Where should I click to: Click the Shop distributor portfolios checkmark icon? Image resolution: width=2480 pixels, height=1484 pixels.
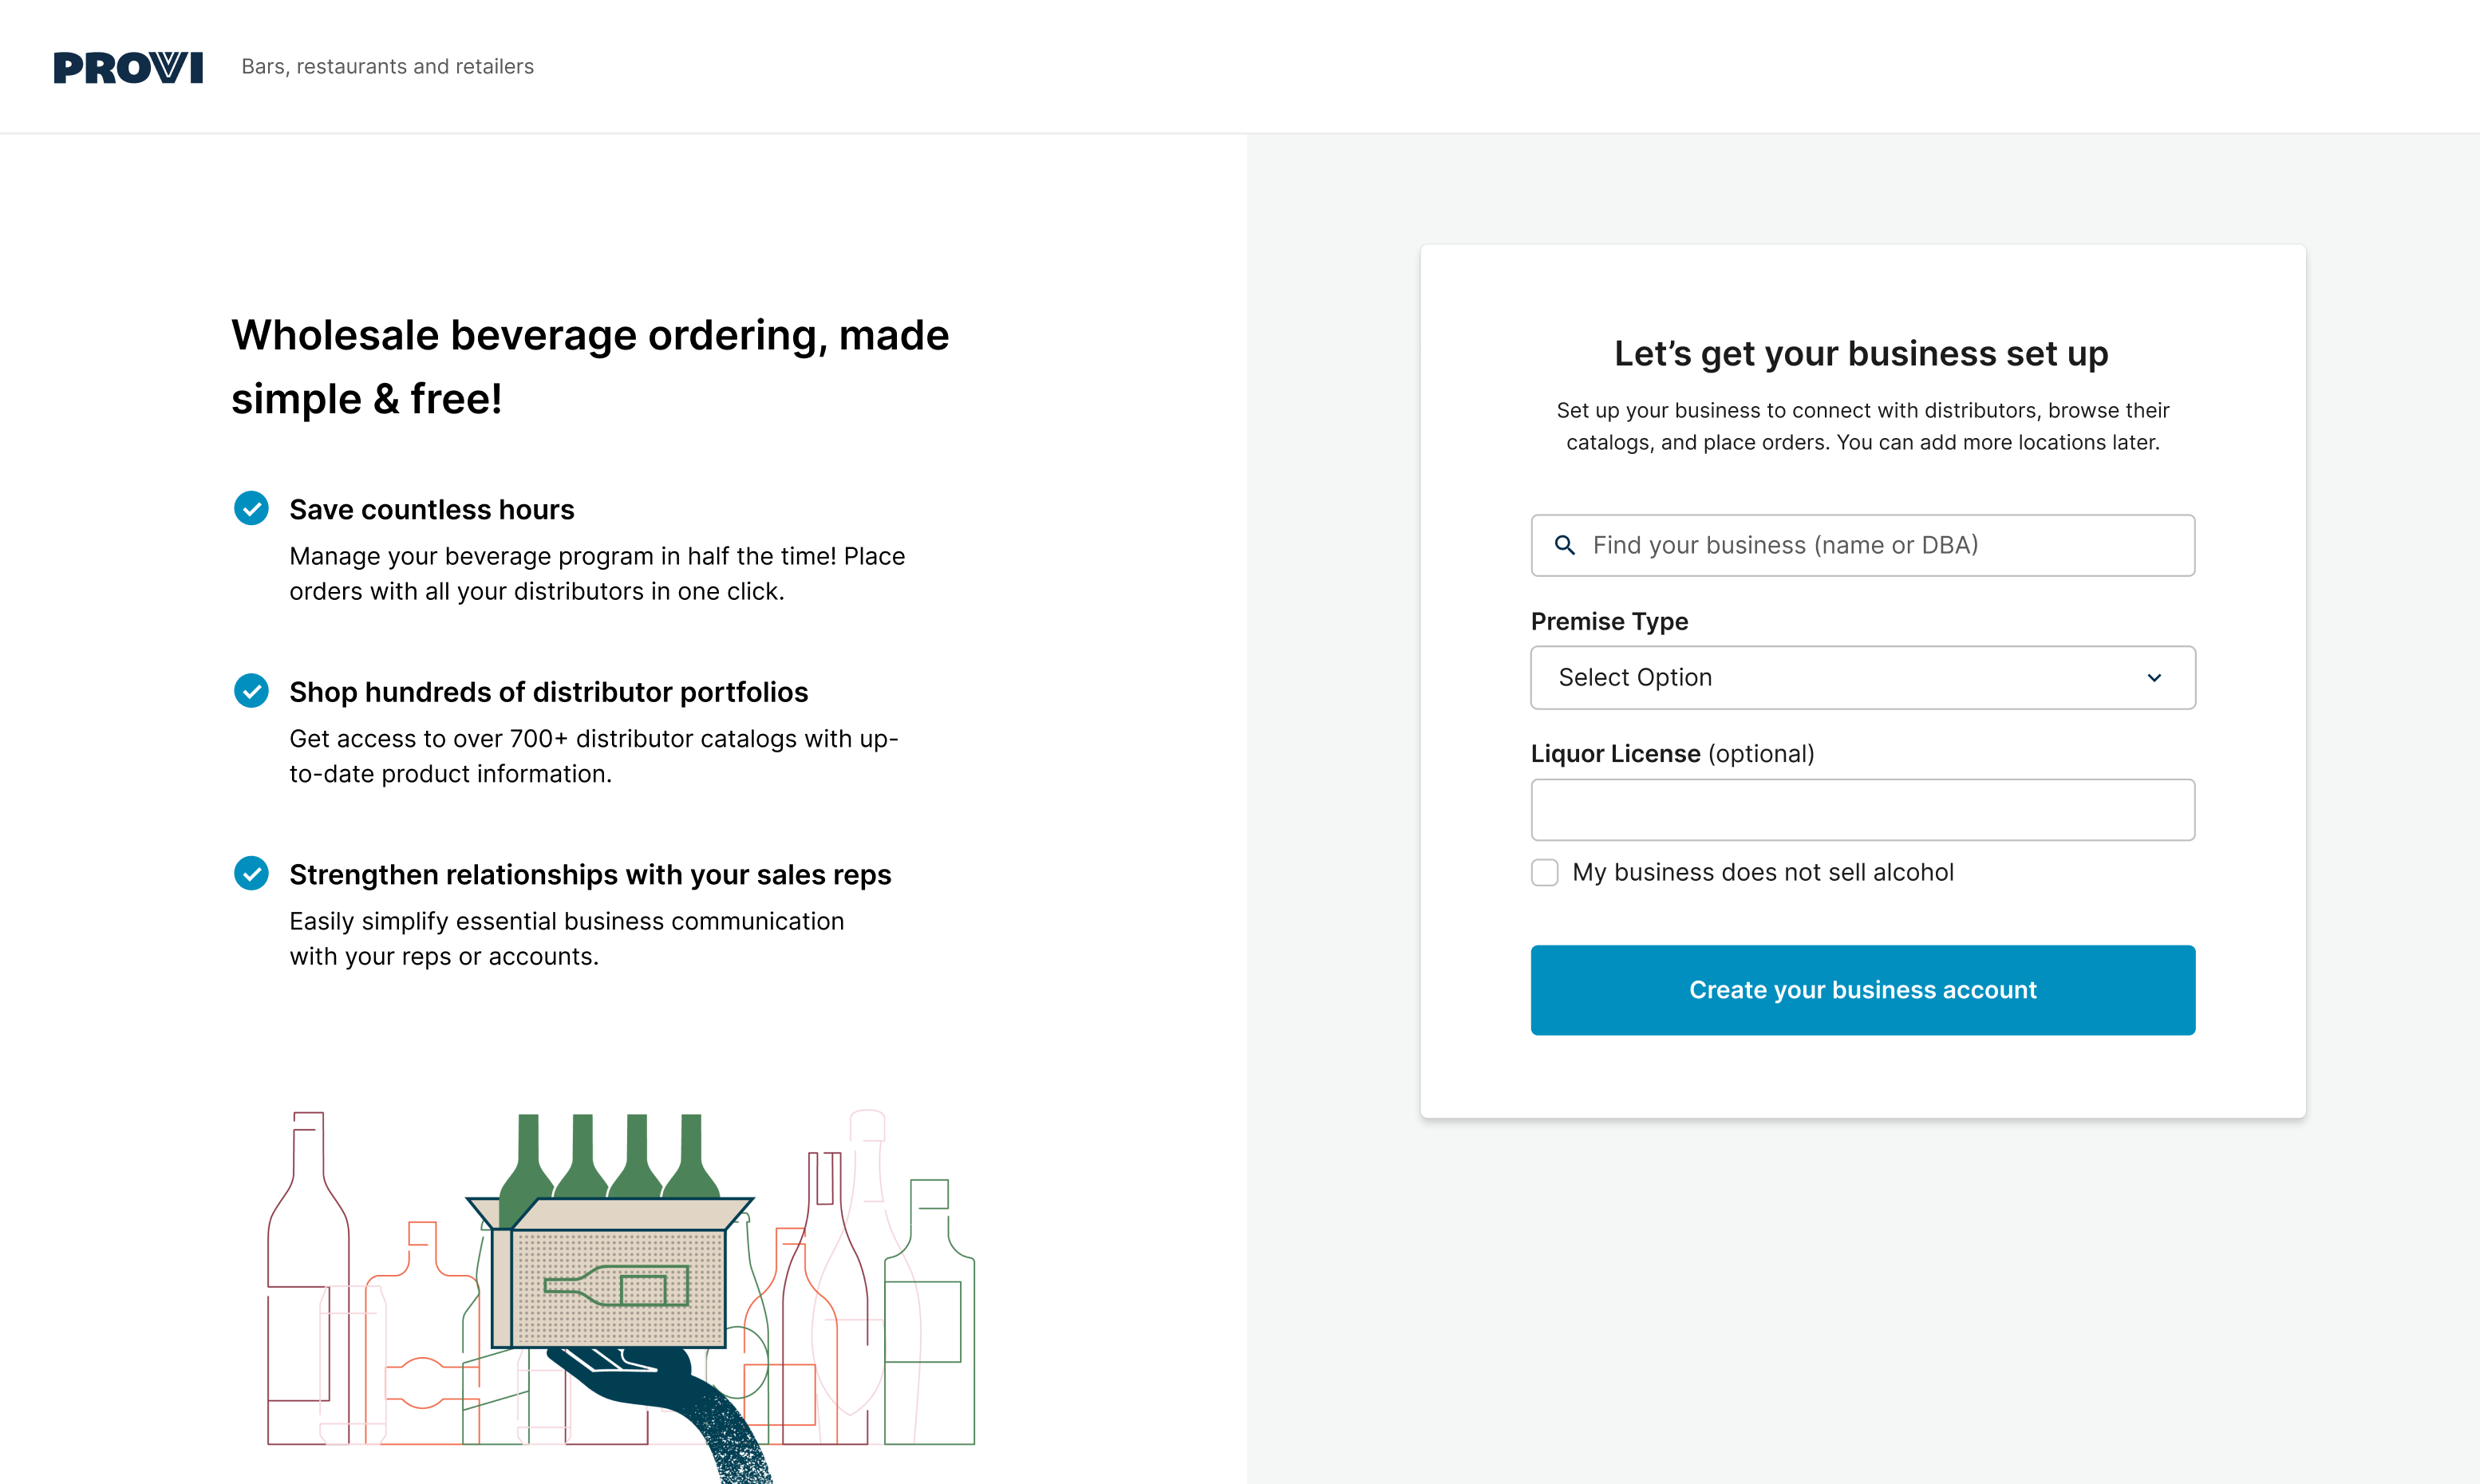(251, 691)
